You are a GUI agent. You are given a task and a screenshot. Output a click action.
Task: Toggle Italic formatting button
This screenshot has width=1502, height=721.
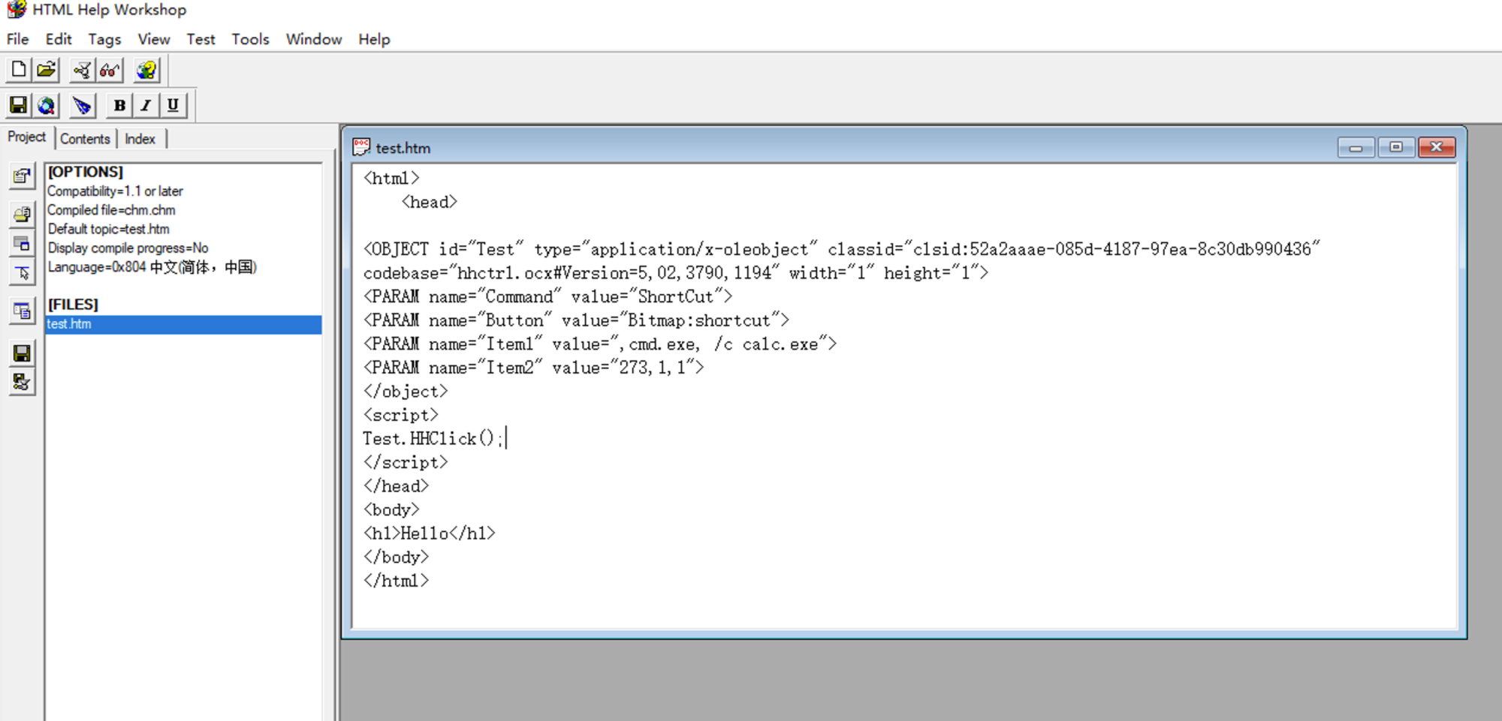[146, 106]
